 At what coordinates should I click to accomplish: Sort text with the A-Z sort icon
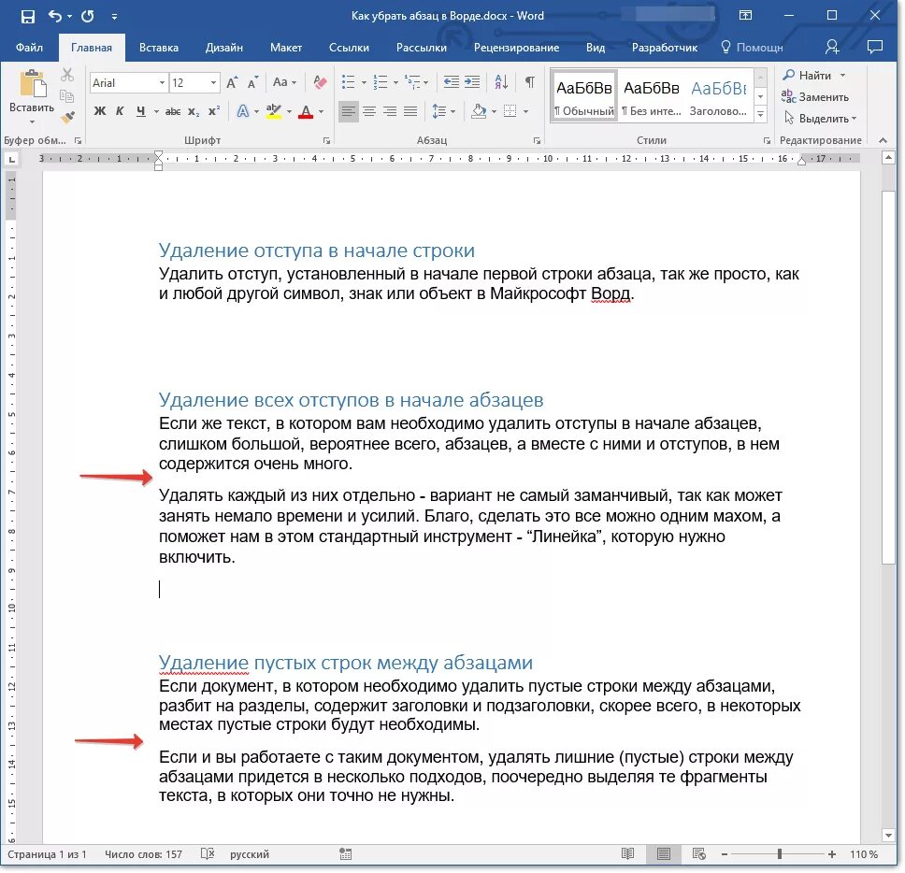click(x=501, y=82)
